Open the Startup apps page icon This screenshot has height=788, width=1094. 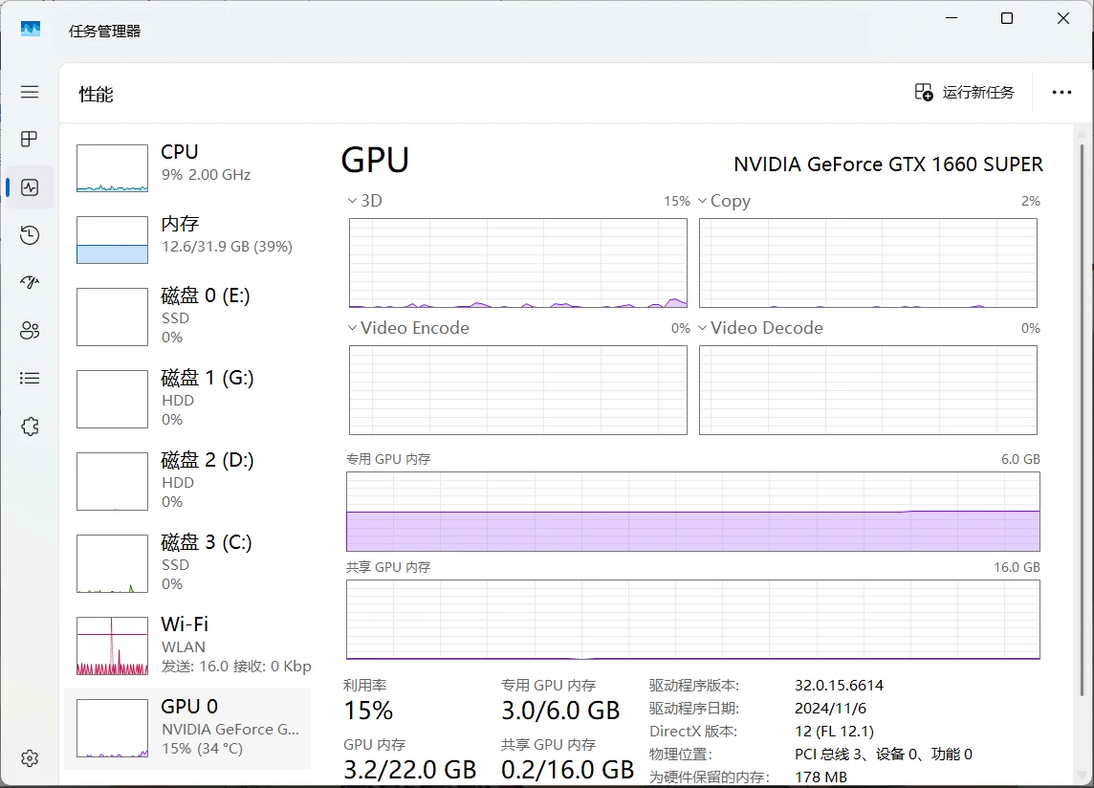(30, 283)
